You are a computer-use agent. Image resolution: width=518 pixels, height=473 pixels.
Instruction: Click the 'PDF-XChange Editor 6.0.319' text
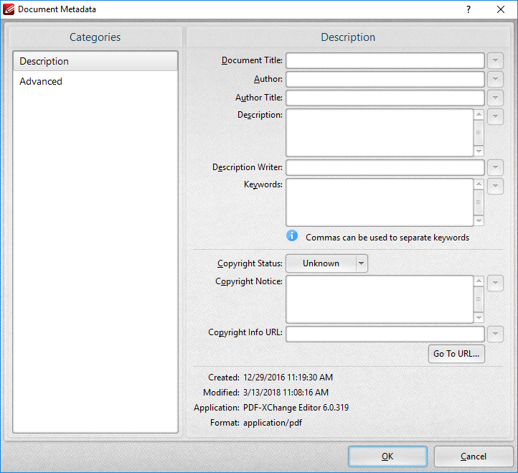[x=296, y=408]
